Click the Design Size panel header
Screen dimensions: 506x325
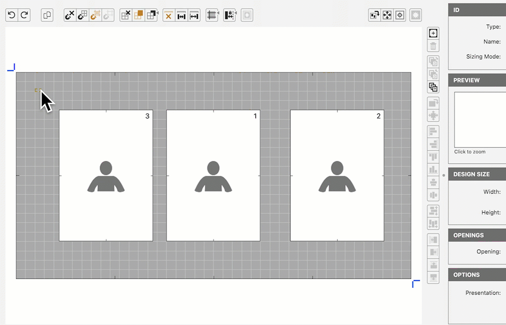coord(477,174)
